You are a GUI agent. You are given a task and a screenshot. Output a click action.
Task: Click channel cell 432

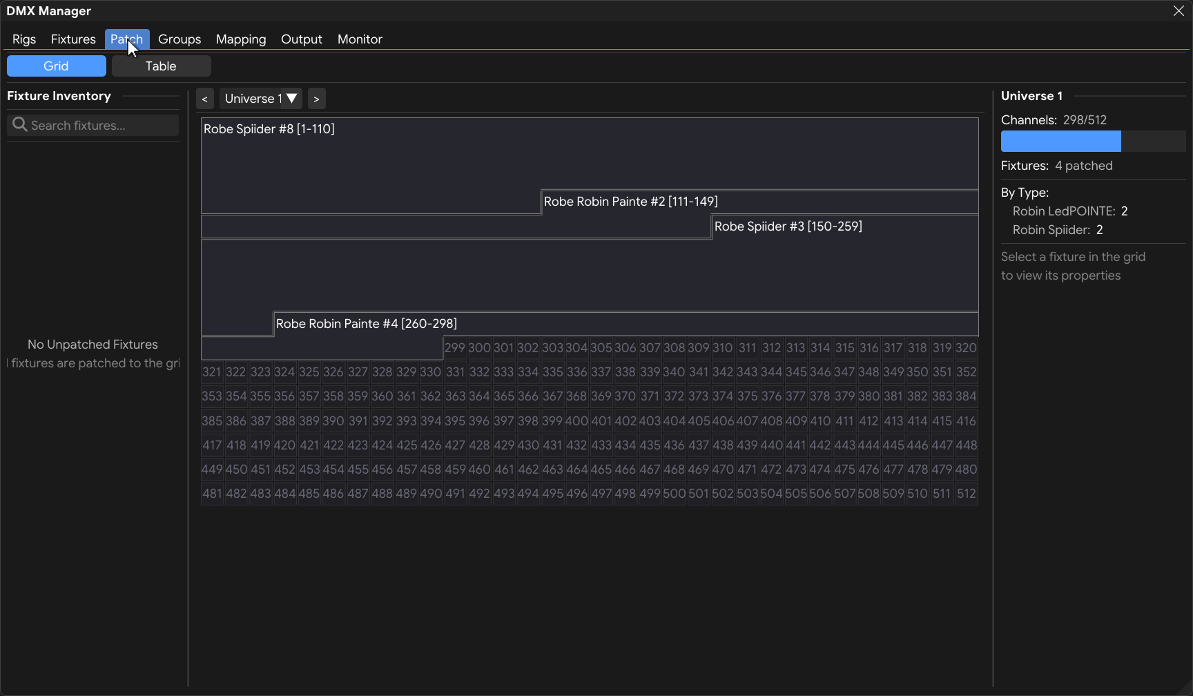click(x=576, y=445)
